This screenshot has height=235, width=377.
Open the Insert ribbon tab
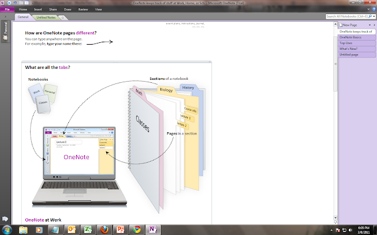pos(38,9)
